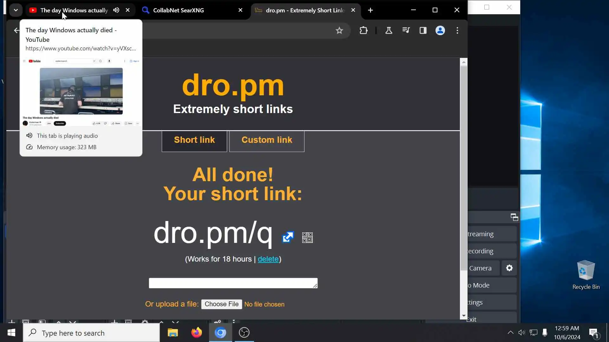Viewport: 609px width, 342px height.
Task: Toggle the Chrome side panel
Action: coord(423,30)
